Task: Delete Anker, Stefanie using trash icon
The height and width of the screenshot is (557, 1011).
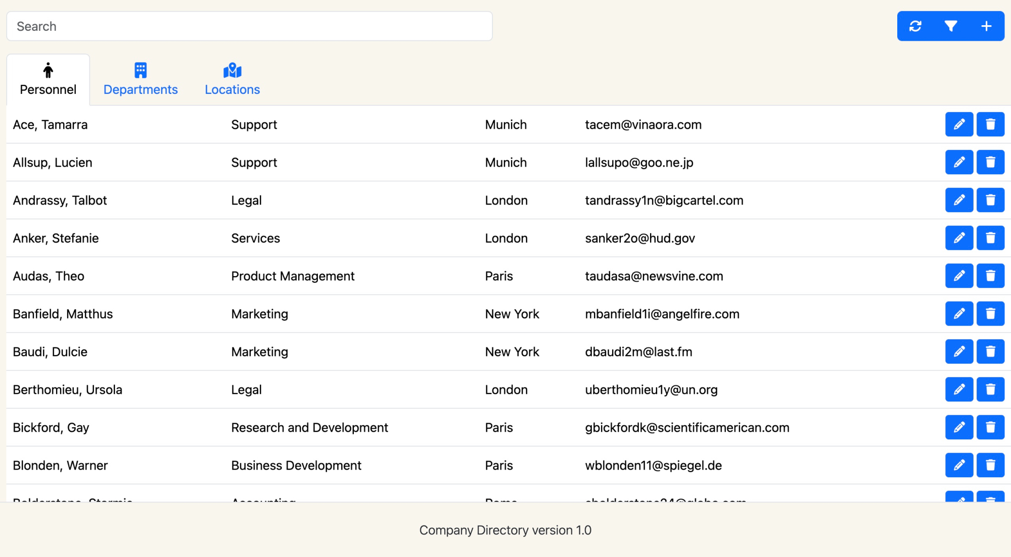Action: (990, 238)
